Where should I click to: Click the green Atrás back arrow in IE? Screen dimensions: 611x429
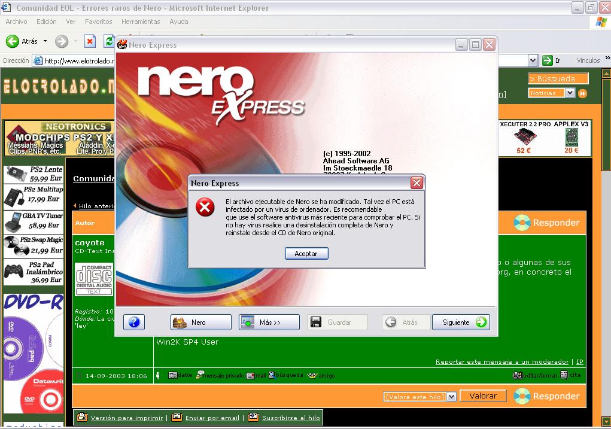click(x=22, y=41)
